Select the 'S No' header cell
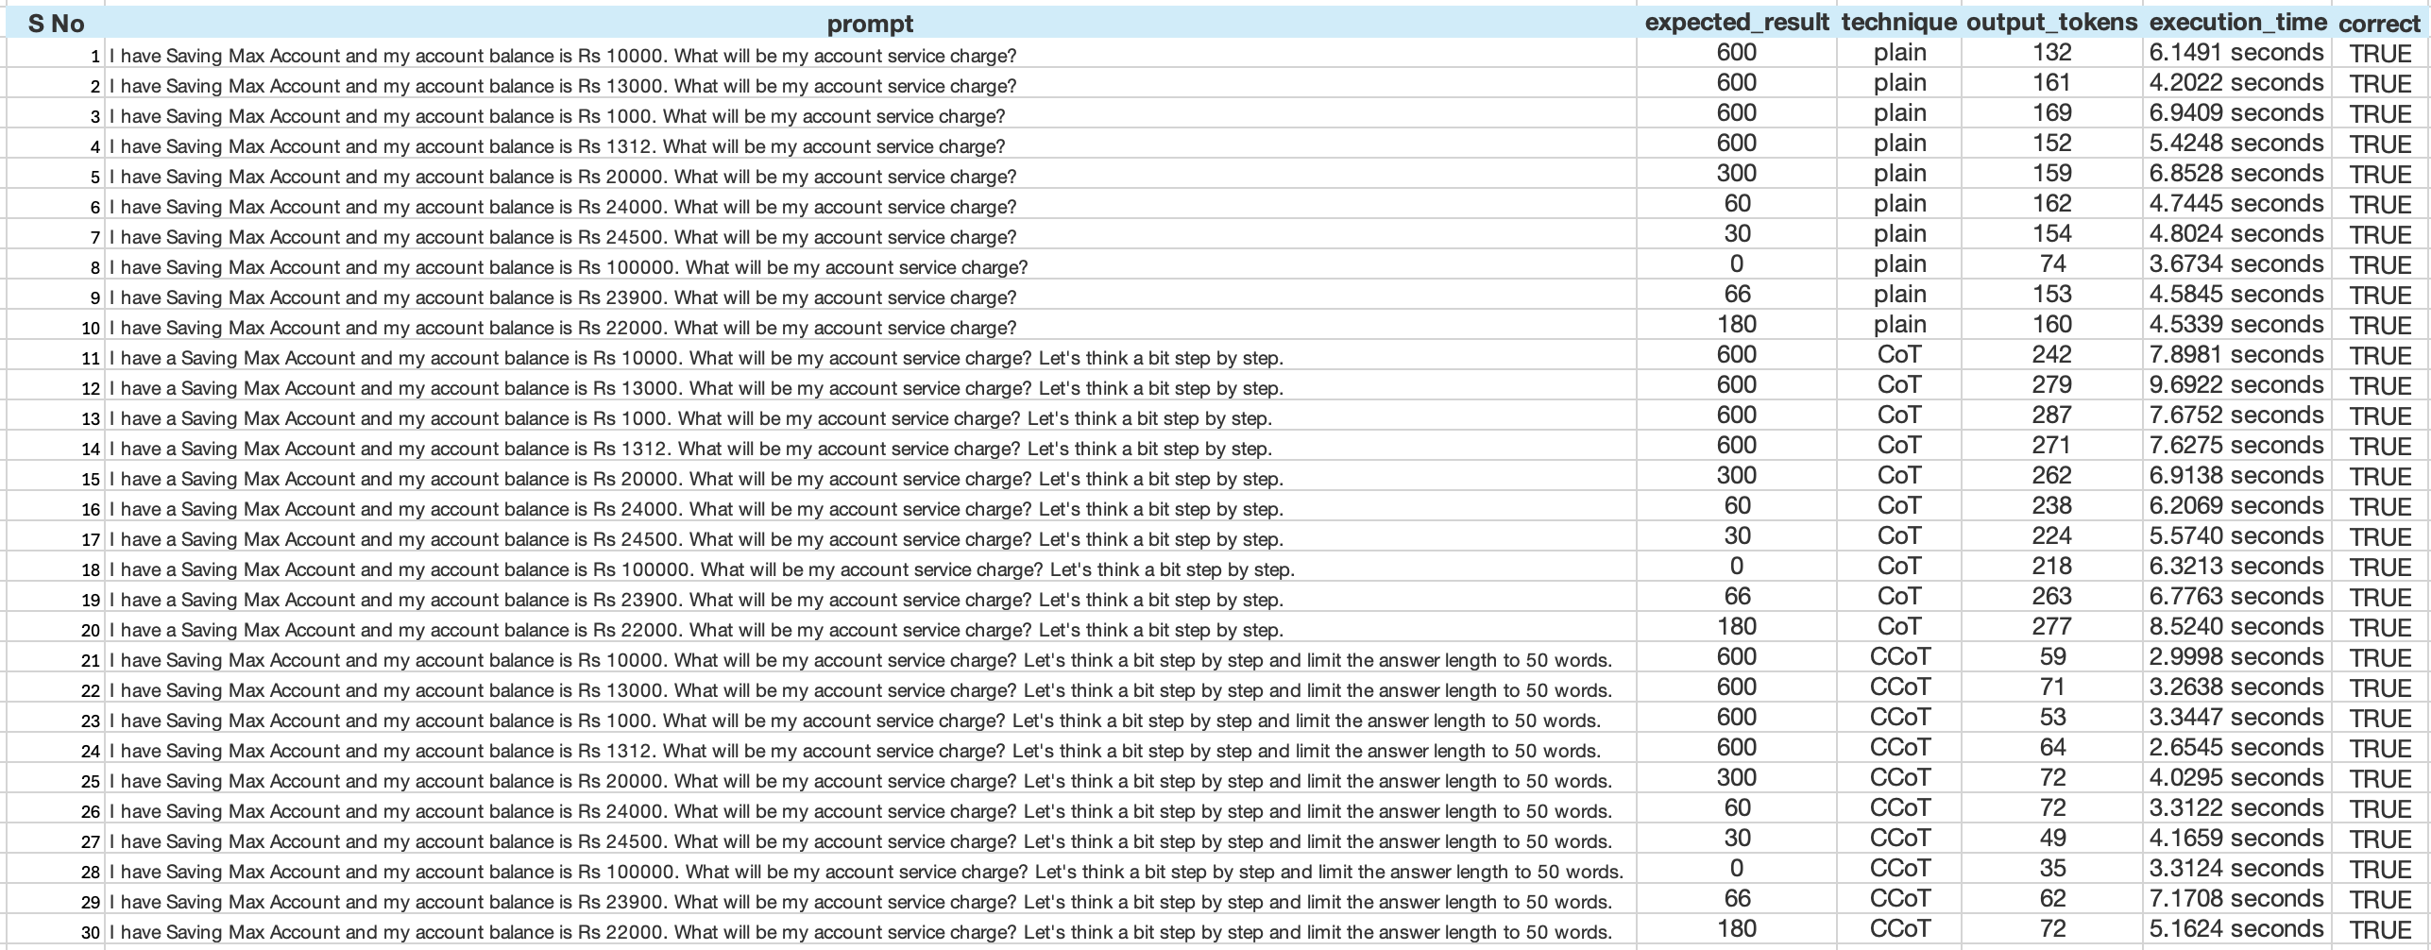This screenshot has height=950, width=2431. 56,24
